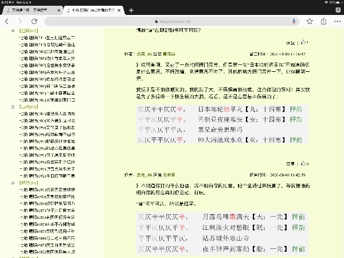The height and width of the screenshot is (258, 344).
Task: Click the poem line 江枫渔火对愁眠
Action: coord(226,228)
